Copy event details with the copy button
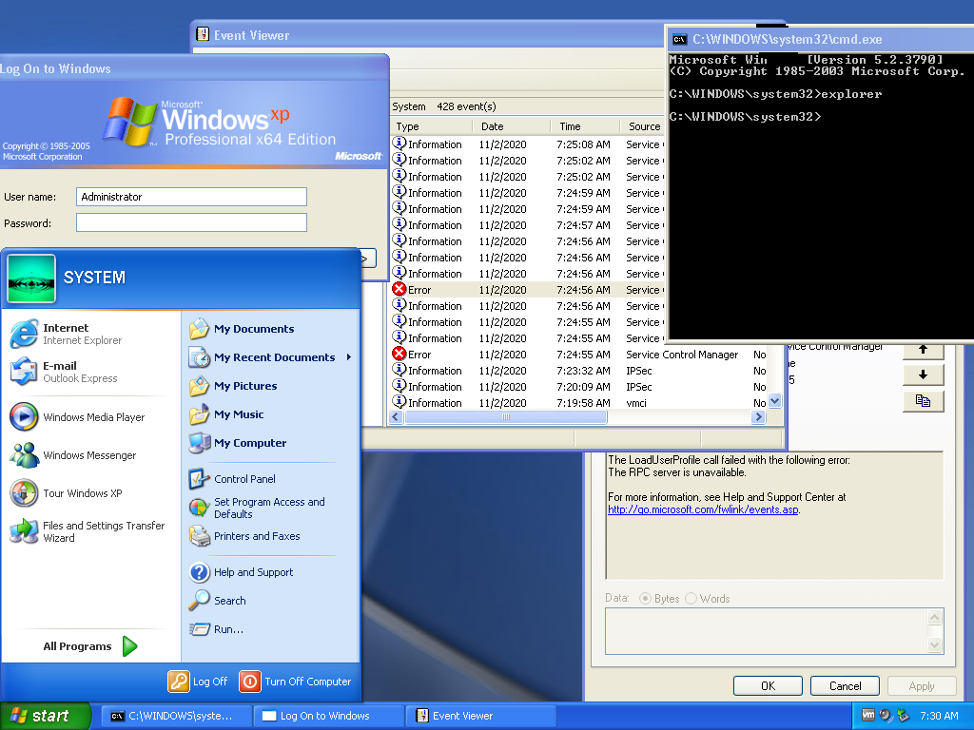The image size is (974, 730). [x=923, y=401]
